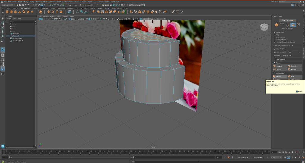The image size is (305, 163).
Task: Toggle Highlight Nearest Component checkbox
Action: [x=274, y=42]
